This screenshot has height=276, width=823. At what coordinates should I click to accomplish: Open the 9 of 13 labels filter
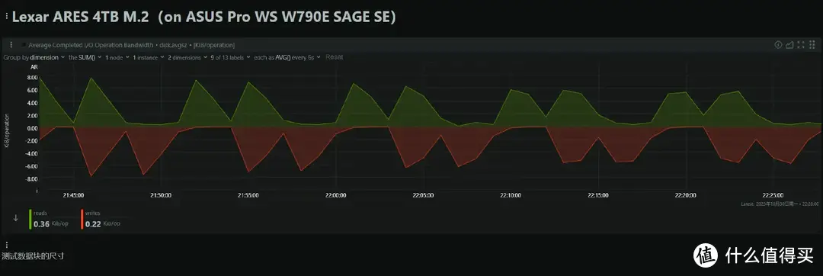[x=229, y=57]
